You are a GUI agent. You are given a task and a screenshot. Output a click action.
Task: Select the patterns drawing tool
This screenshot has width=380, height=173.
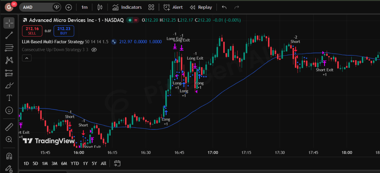[x=9, y=60]
